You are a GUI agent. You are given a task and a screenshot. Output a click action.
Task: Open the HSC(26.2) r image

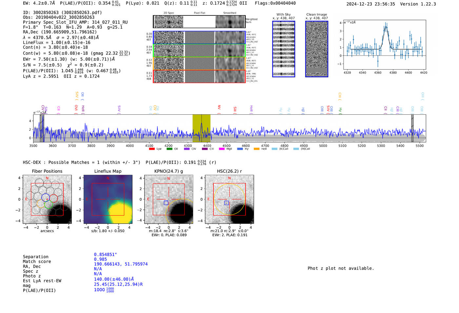[229, 199]
